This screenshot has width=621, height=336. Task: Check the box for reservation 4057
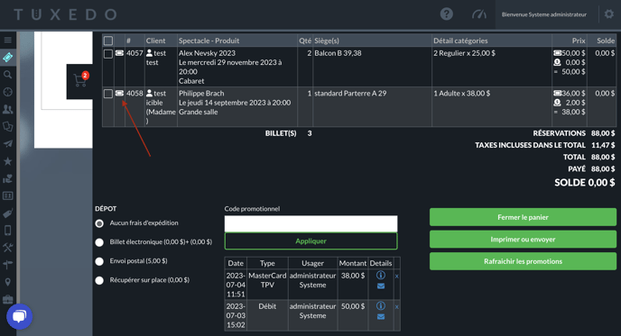pyautogui.click(x=108, y=54)
